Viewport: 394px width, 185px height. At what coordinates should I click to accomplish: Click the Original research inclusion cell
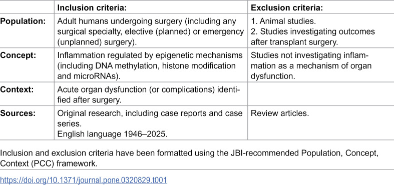pyautogui.click(x=151, y=123)
